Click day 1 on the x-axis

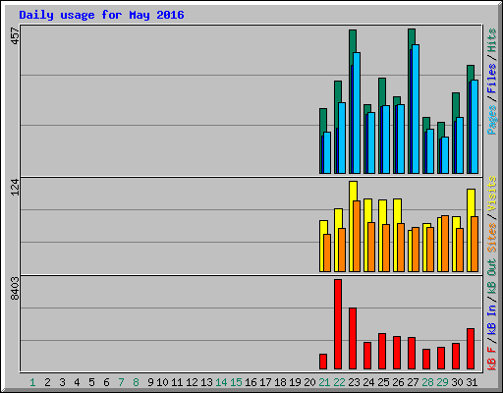[x=32, y=382]
